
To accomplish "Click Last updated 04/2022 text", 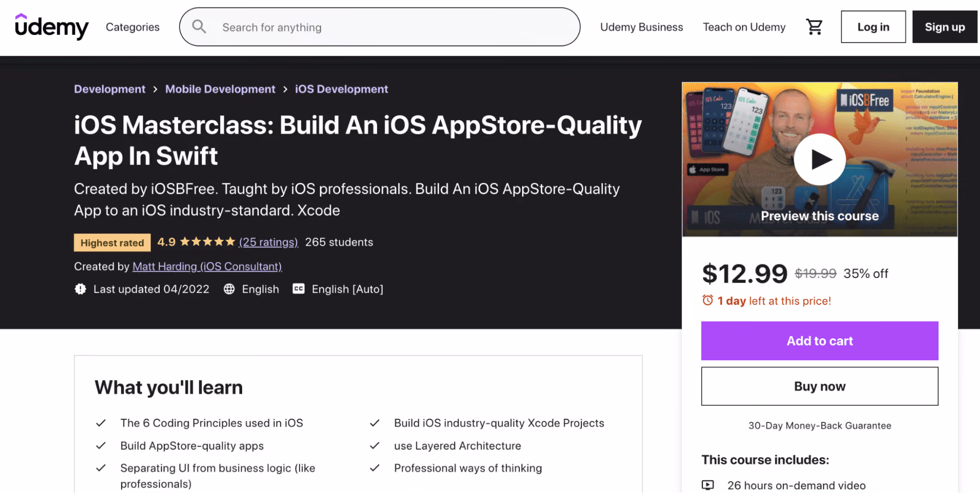I will point(151,289).
